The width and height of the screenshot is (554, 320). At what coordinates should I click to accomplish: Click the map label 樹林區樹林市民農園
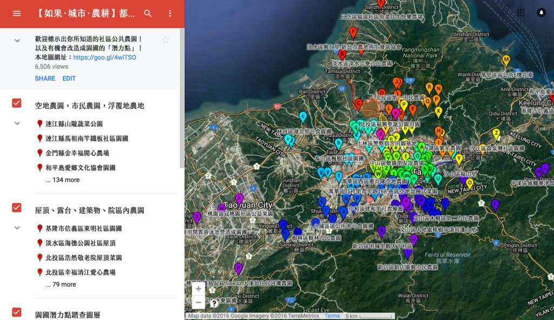coord(316,238)
